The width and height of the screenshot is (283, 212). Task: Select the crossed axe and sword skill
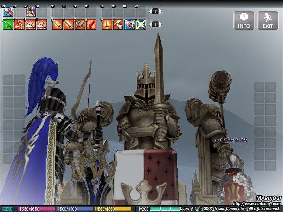80,25
